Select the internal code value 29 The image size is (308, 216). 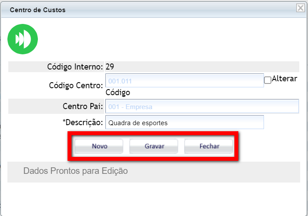pyautogui.click(x=110, y=67)
